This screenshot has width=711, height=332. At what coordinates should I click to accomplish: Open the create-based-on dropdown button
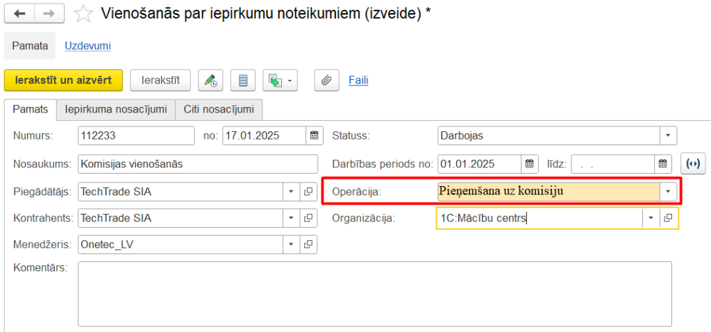coord(280,81)
